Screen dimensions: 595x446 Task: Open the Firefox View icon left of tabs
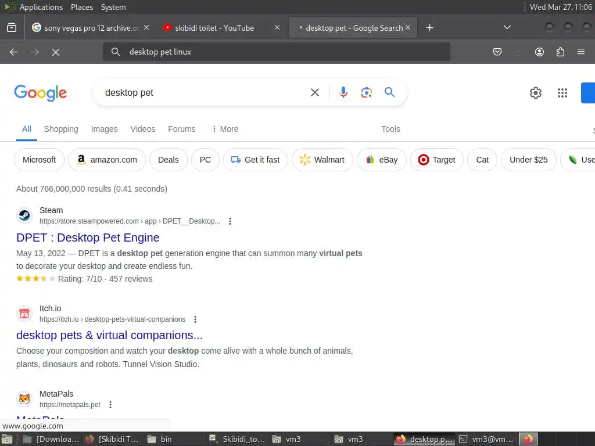(x=12, y=28)
